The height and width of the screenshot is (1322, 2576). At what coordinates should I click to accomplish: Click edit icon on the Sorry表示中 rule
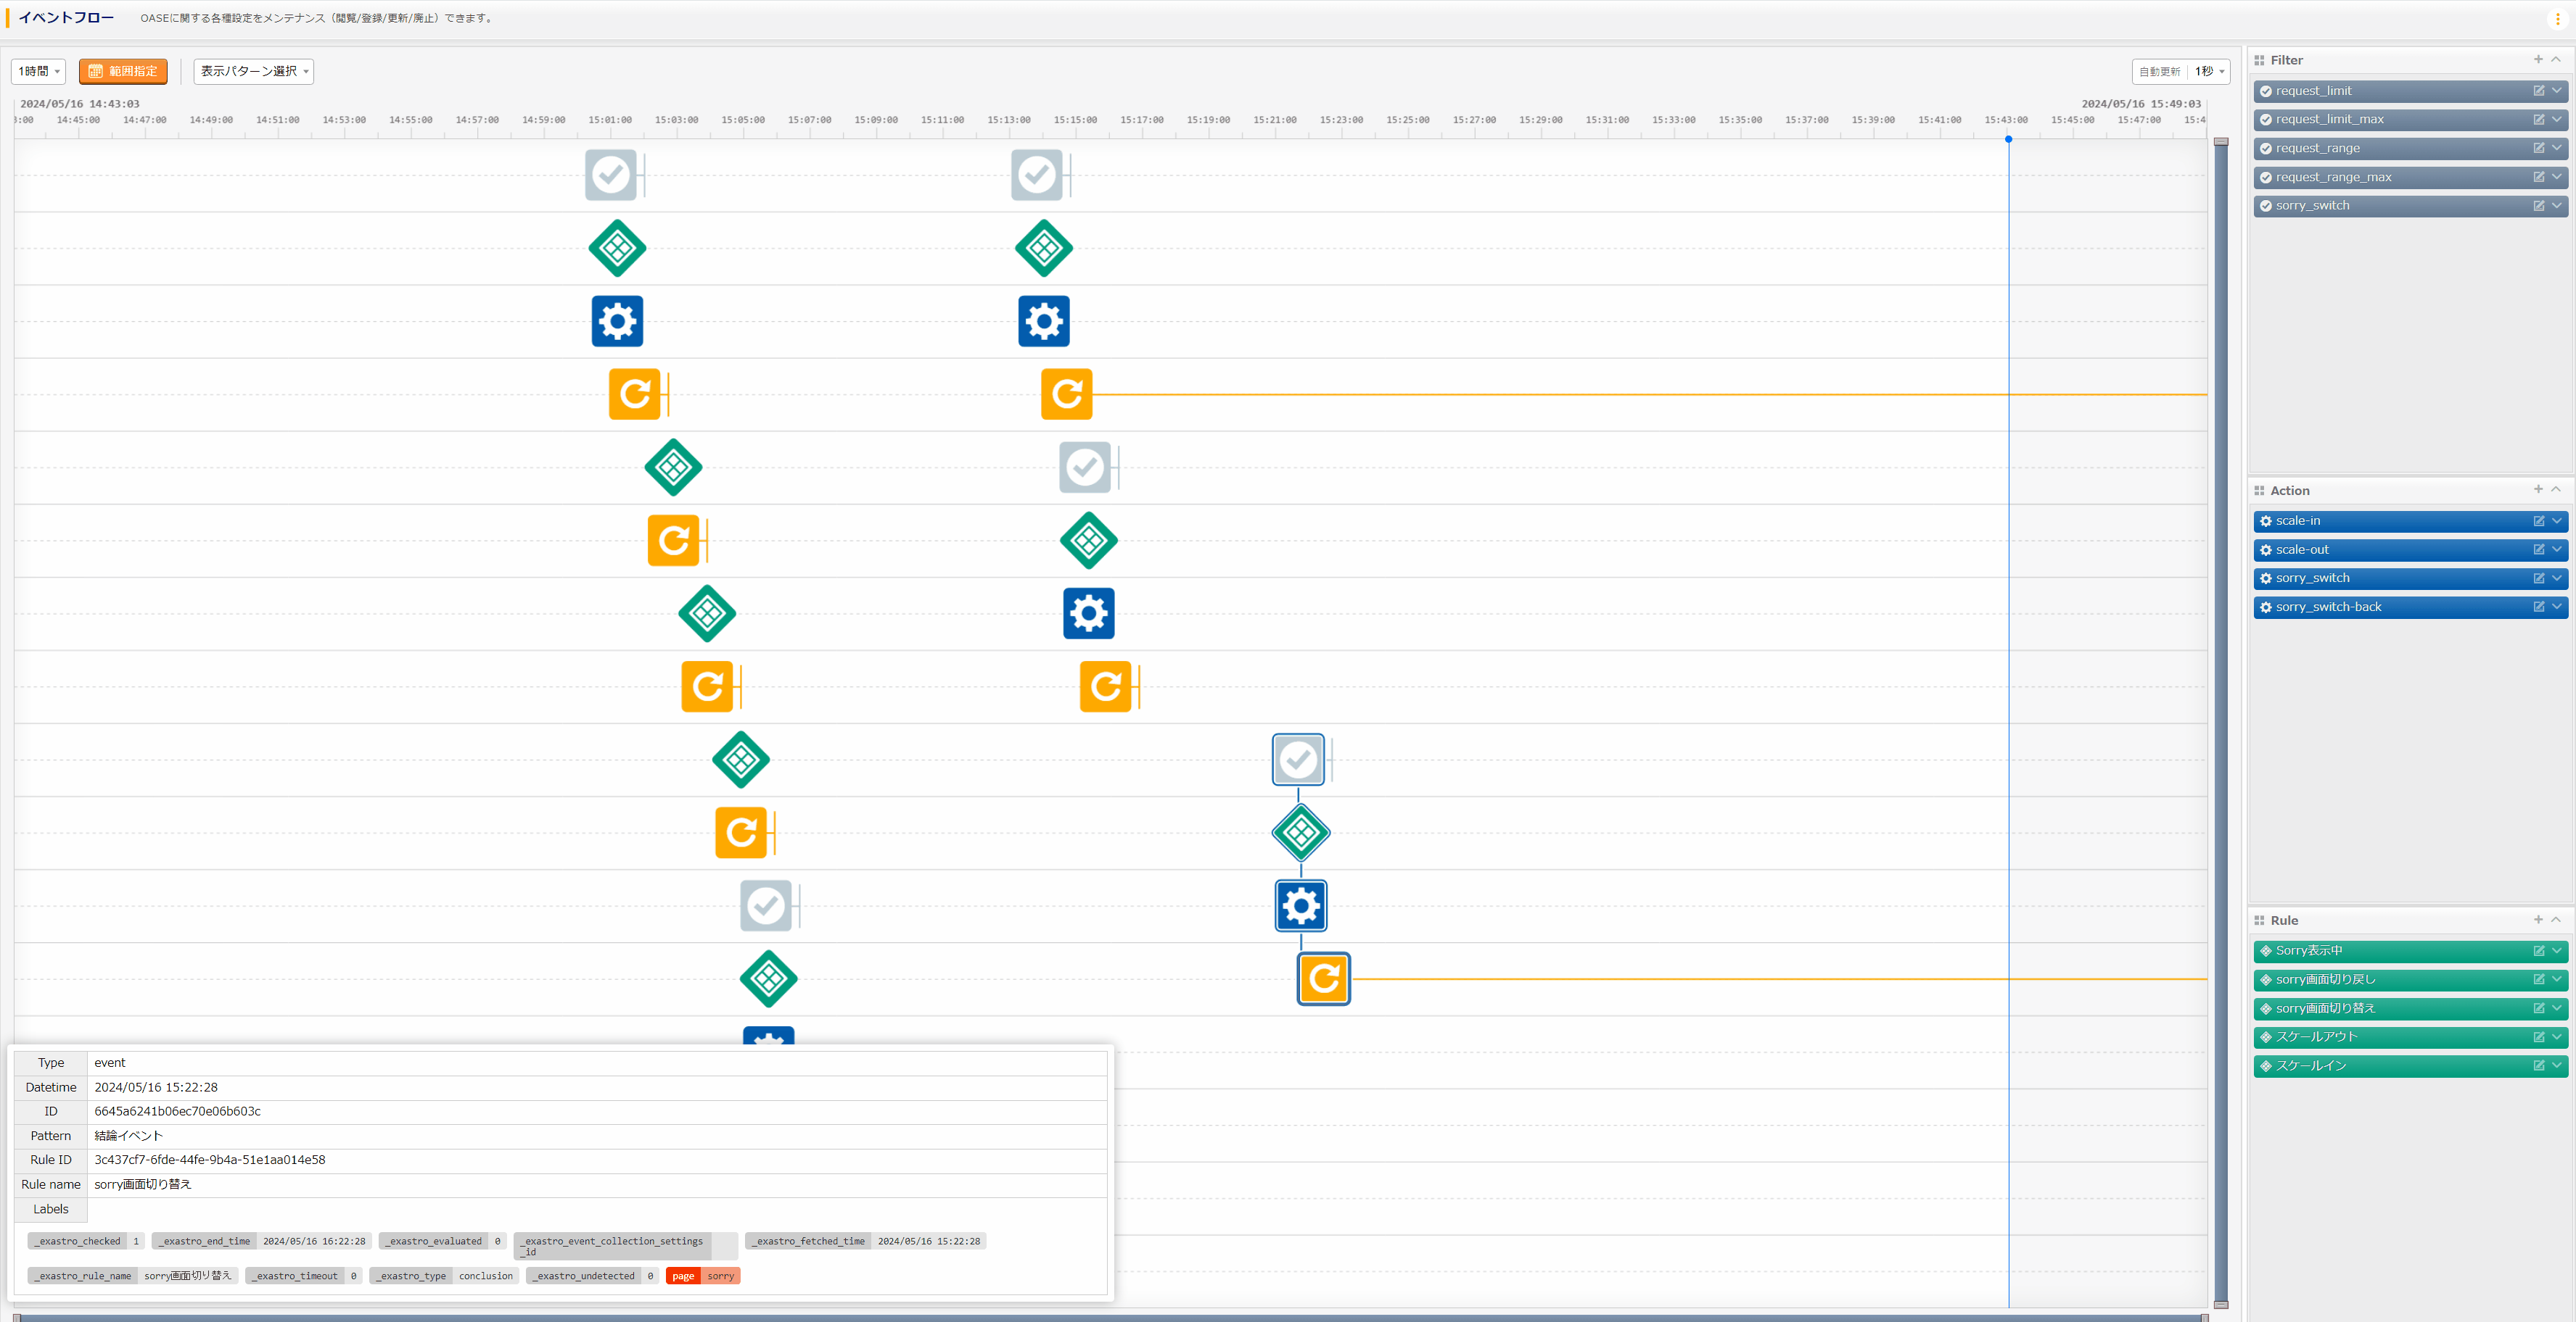point(2538,950)
